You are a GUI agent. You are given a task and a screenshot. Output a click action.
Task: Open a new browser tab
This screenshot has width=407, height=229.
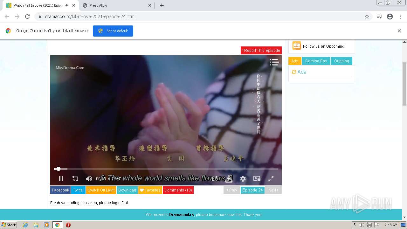(162, 5)
